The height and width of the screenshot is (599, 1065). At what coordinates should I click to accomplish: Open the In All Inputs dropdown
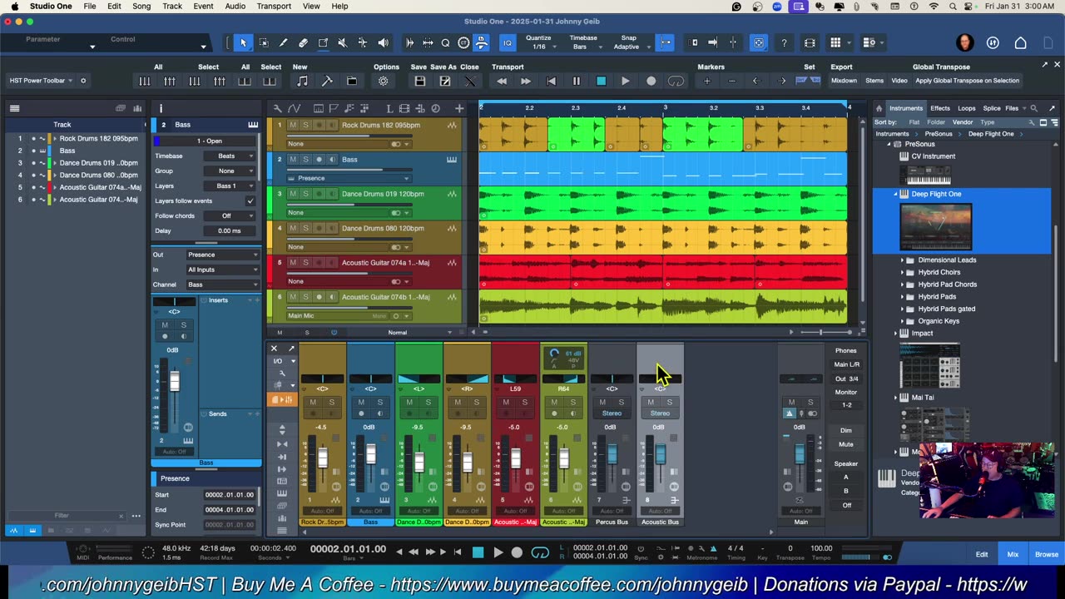pos(222,270)
